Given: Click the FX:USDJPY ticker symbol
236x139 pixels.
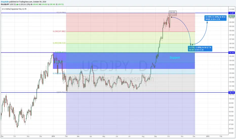Looking at the screenshot, I should pyautogui.click(x=5, y=4).
